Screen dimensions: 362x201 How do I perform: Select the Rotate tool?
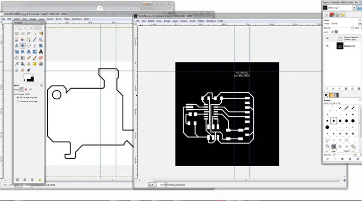[x=41, y=46]
